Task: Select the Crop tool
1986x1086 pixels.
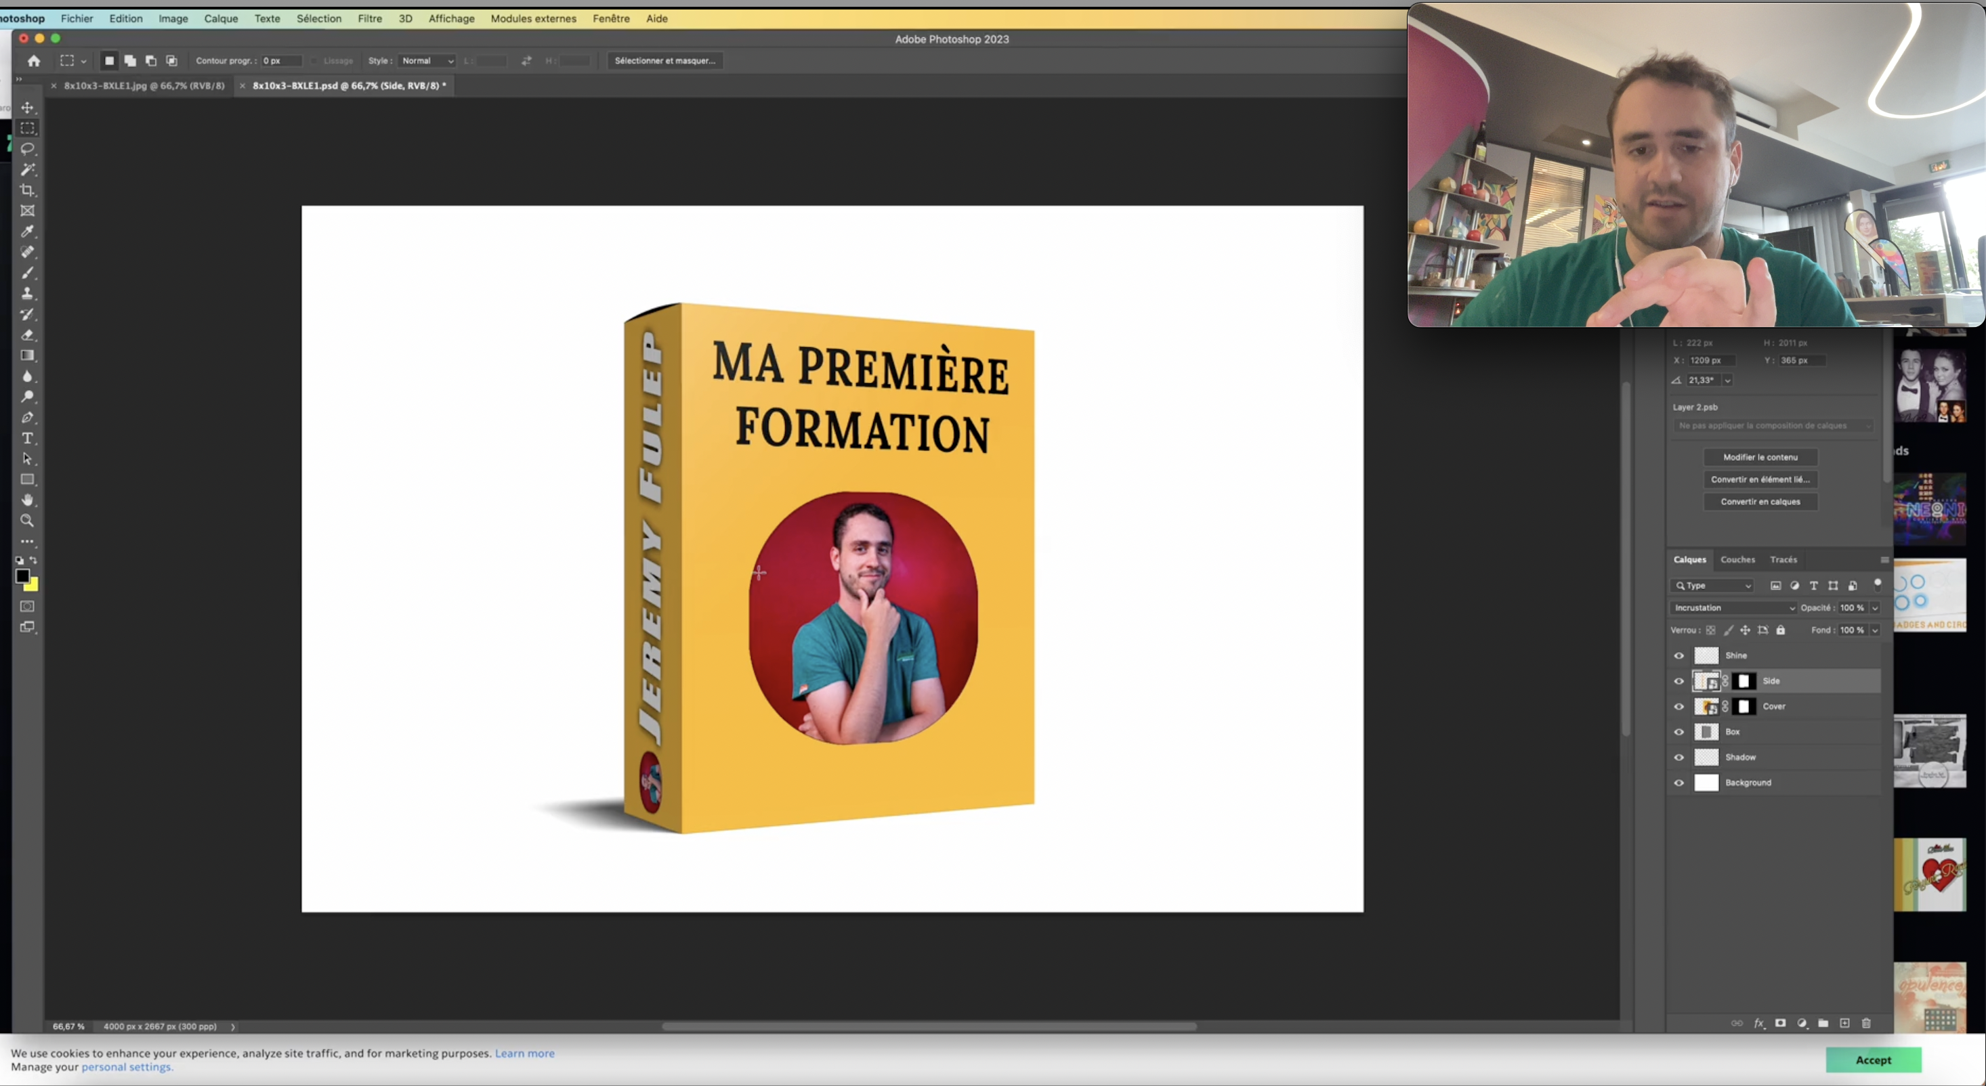Action: [x=28, y=190]
